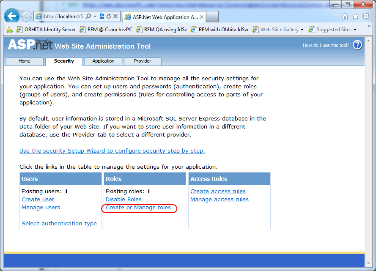
Task: Expand the Suggested Sites dropdown
Action: (355, 30)
